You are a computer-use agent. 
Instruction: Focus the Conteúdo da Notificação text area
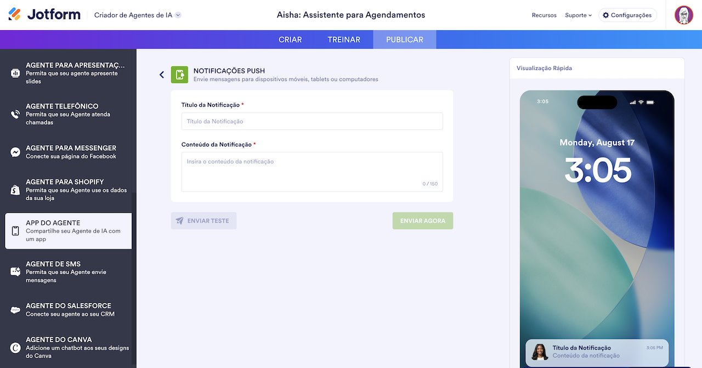click(312, 172)
